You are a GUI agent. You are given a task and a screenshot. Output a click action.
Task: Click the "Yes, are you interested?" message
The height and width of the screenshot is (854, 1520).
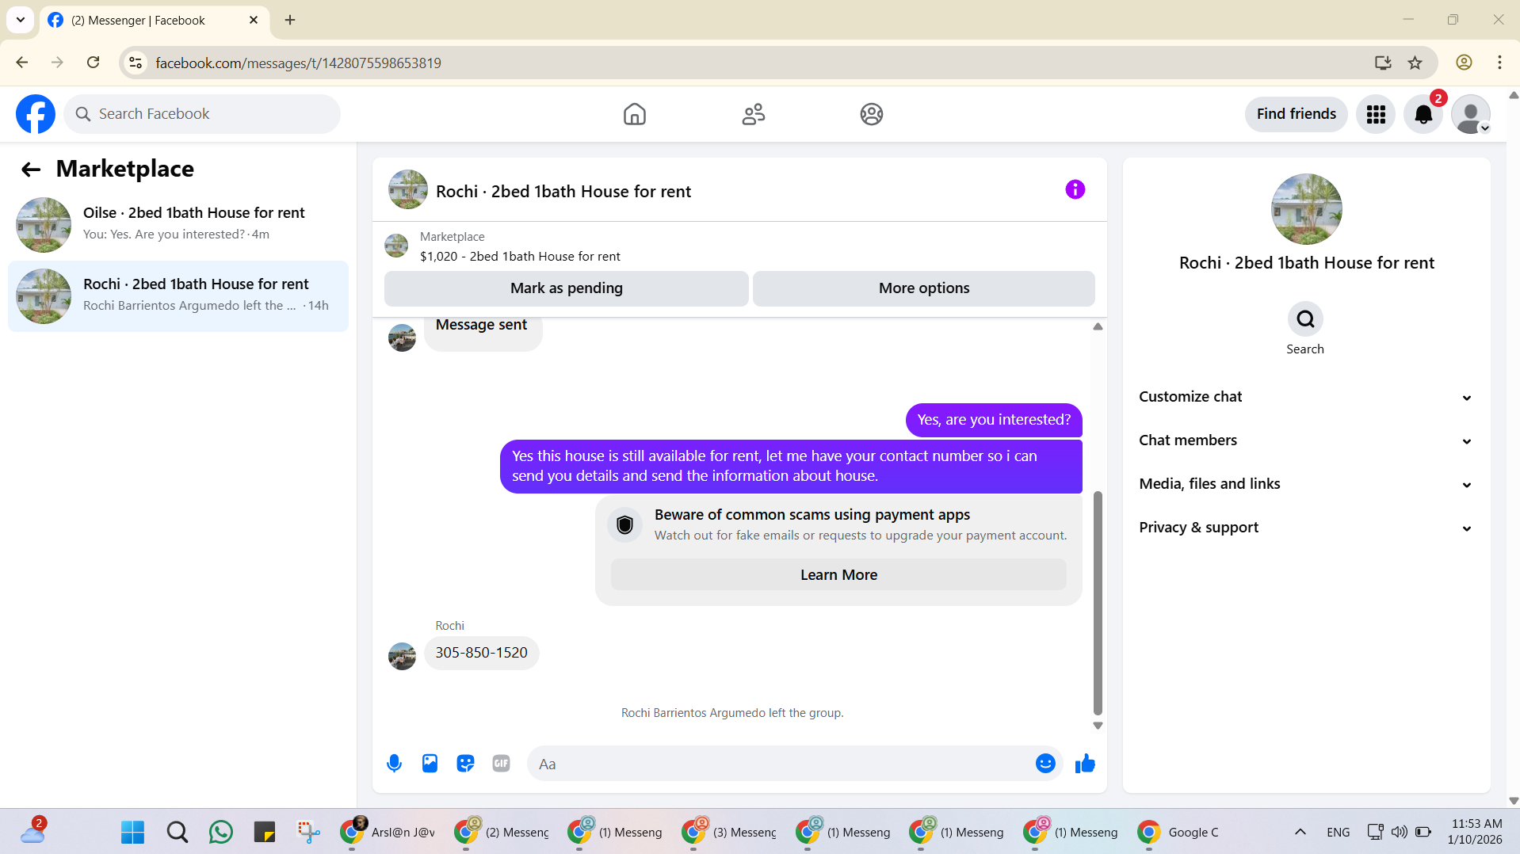click(994, 420)
